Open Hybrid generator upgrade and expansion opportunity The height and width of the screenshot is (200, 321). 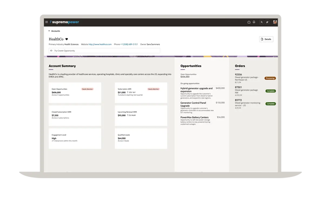(196, 90)
